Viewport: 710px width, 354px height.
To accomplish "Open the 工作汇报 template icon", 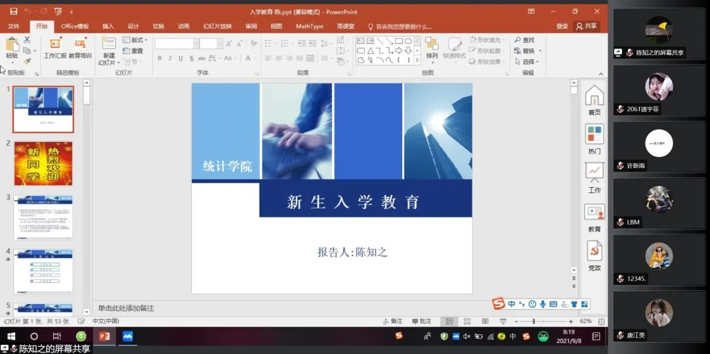I will click(x=55, y=44).
